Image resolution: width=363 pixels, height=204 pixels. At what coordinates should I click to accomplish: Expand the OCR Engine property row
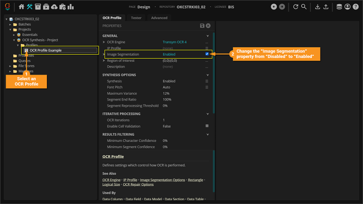click(x=104, y=42)
